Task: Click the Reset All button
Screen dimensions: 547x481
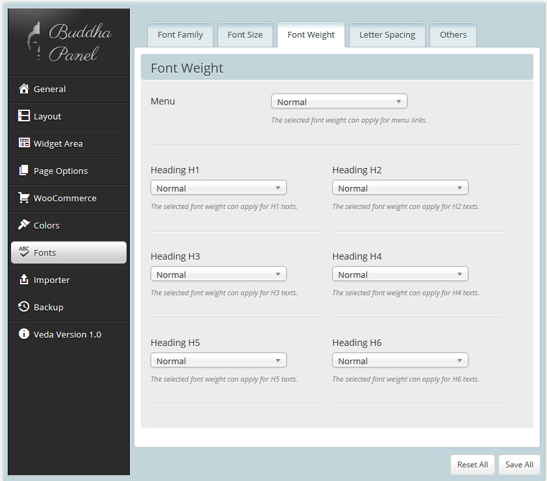Action: pos(472,465)
